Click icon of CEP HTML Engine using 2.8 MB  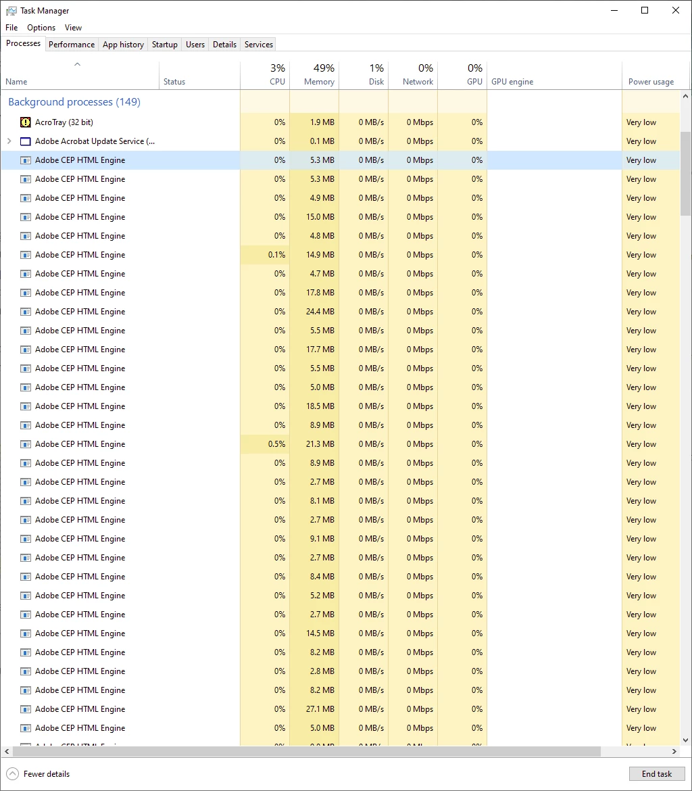(x=25, y=671)
